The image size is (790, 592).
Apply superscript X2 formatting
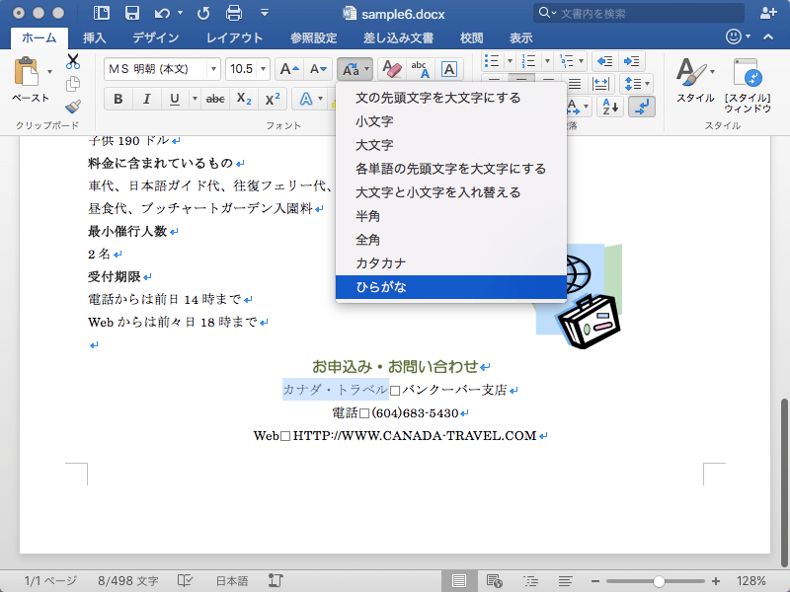(273, 99)
